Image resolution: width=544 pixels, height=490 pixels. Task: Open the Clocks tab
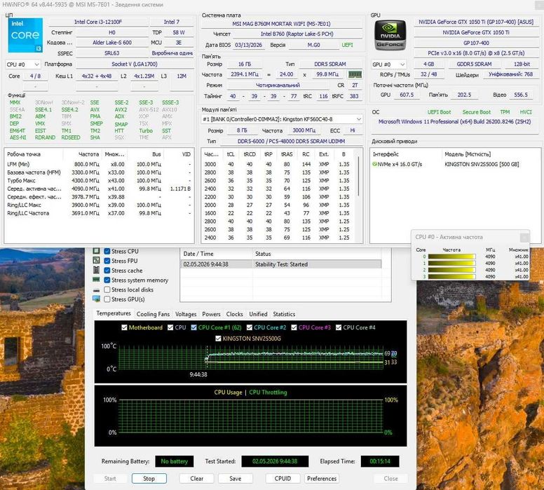235,314
